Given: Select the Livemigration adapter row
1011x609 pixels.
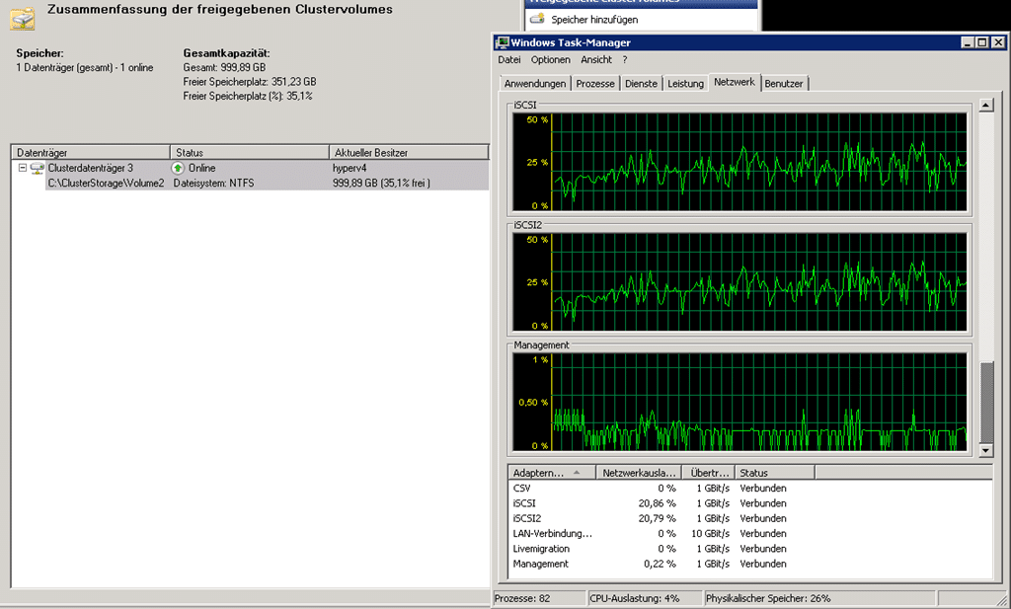Looking at the screenshot, I should click(x=750, y=549).
